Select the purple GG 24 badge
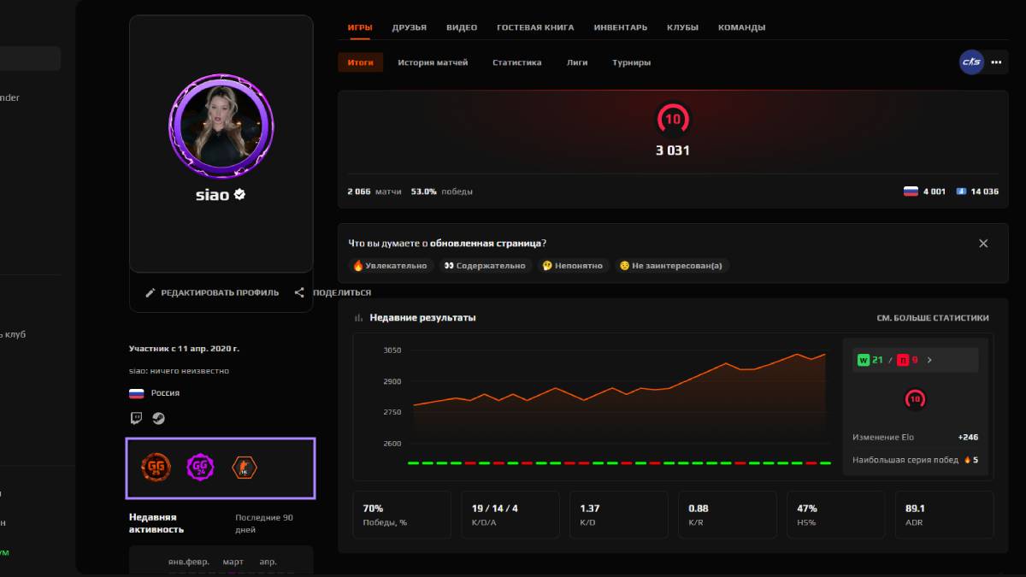Viewport: 1026px width, 577px height. pyautogui.click(x=200, y=467)
